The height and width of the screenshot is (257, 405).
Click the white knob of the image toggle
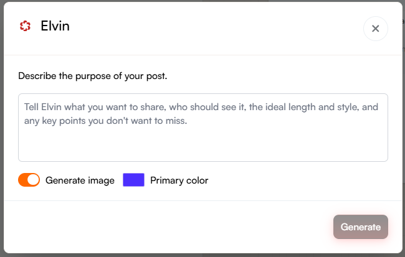(34, 180)
